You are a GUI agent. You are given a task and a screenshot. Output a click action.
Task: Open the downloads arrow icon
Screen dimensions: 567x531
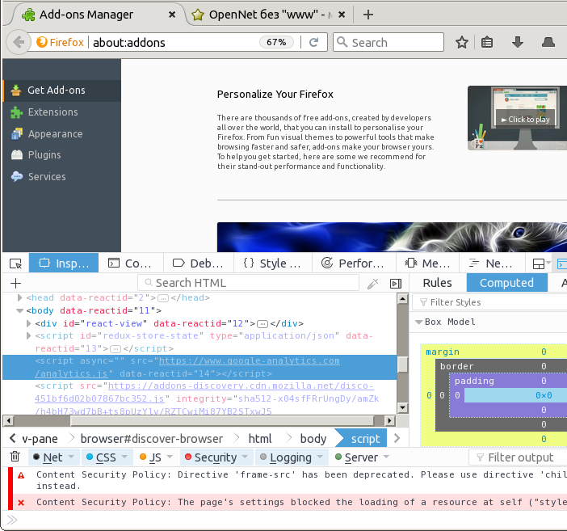[x=518, y=42]
